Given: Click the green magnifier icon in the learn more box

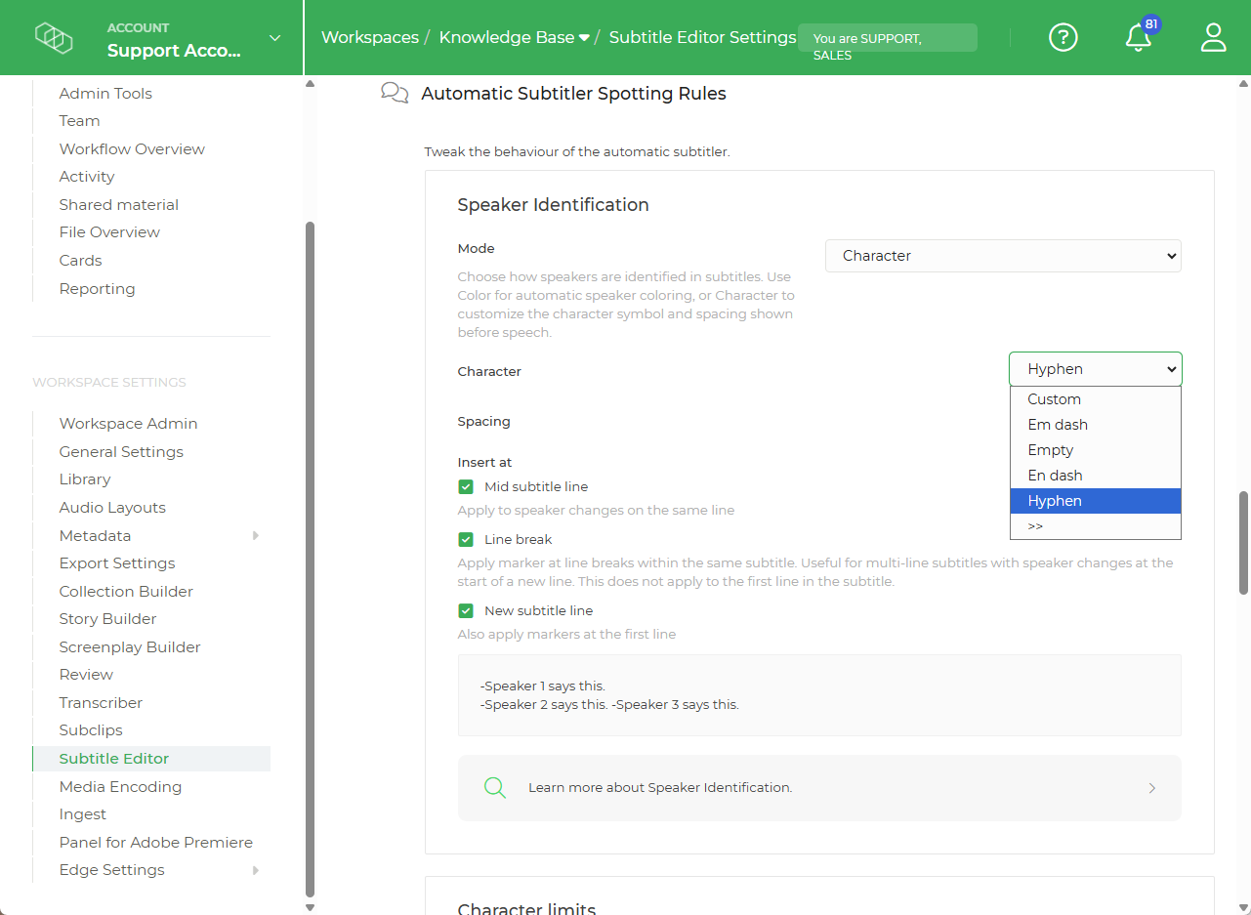Looking at the screenshot, I should [x=494, y=787].
